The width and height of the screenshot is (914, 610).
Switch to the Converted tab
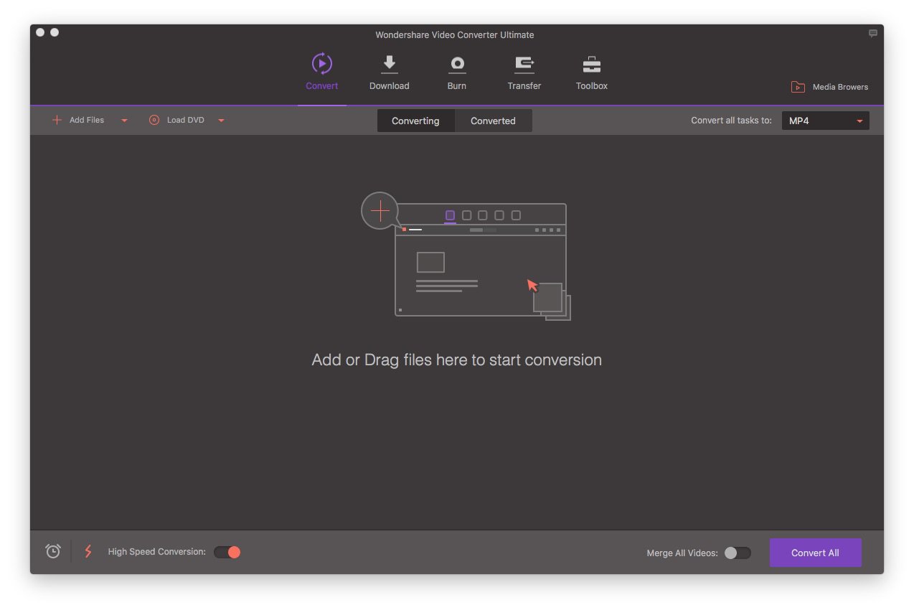point(493,121)
